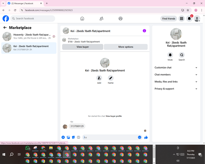Open the $700 2beds 1bath listing link

(x=84, y=42)
